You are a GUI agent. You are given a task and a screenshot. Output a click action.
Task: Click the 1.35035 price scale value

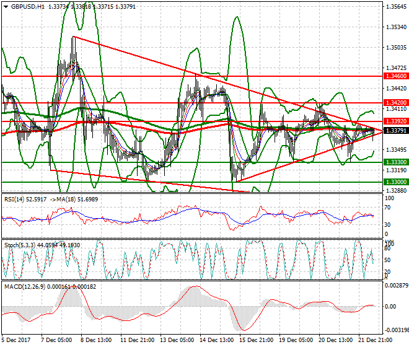coord(396,48)
